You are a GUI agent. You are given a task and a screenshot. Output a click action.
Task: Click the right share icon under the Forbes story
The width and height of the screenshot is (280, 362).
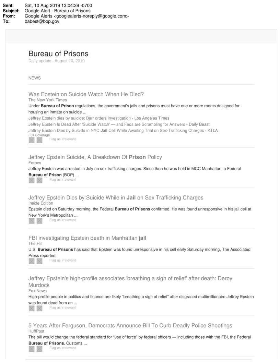(39, 180)
